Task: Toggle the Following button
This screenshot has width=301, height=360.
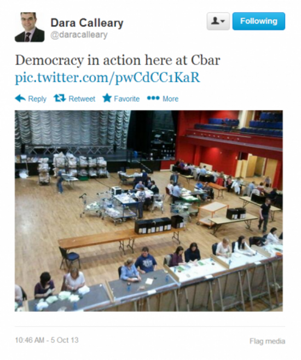Action: [x=259, y=21]
